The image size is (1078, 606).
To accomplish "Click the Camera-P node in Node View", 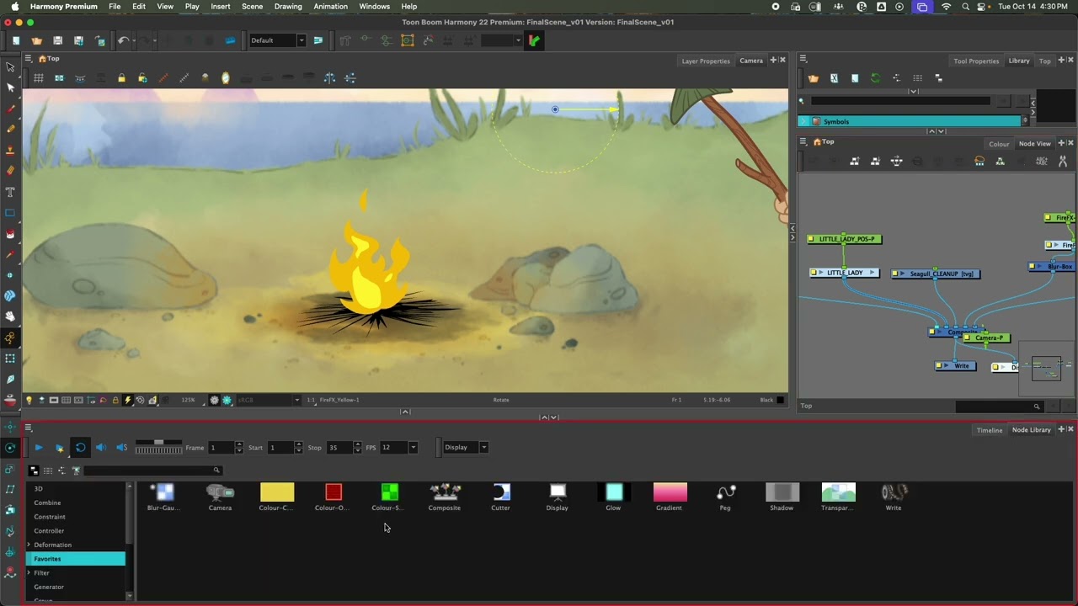I will coord(987,338).
